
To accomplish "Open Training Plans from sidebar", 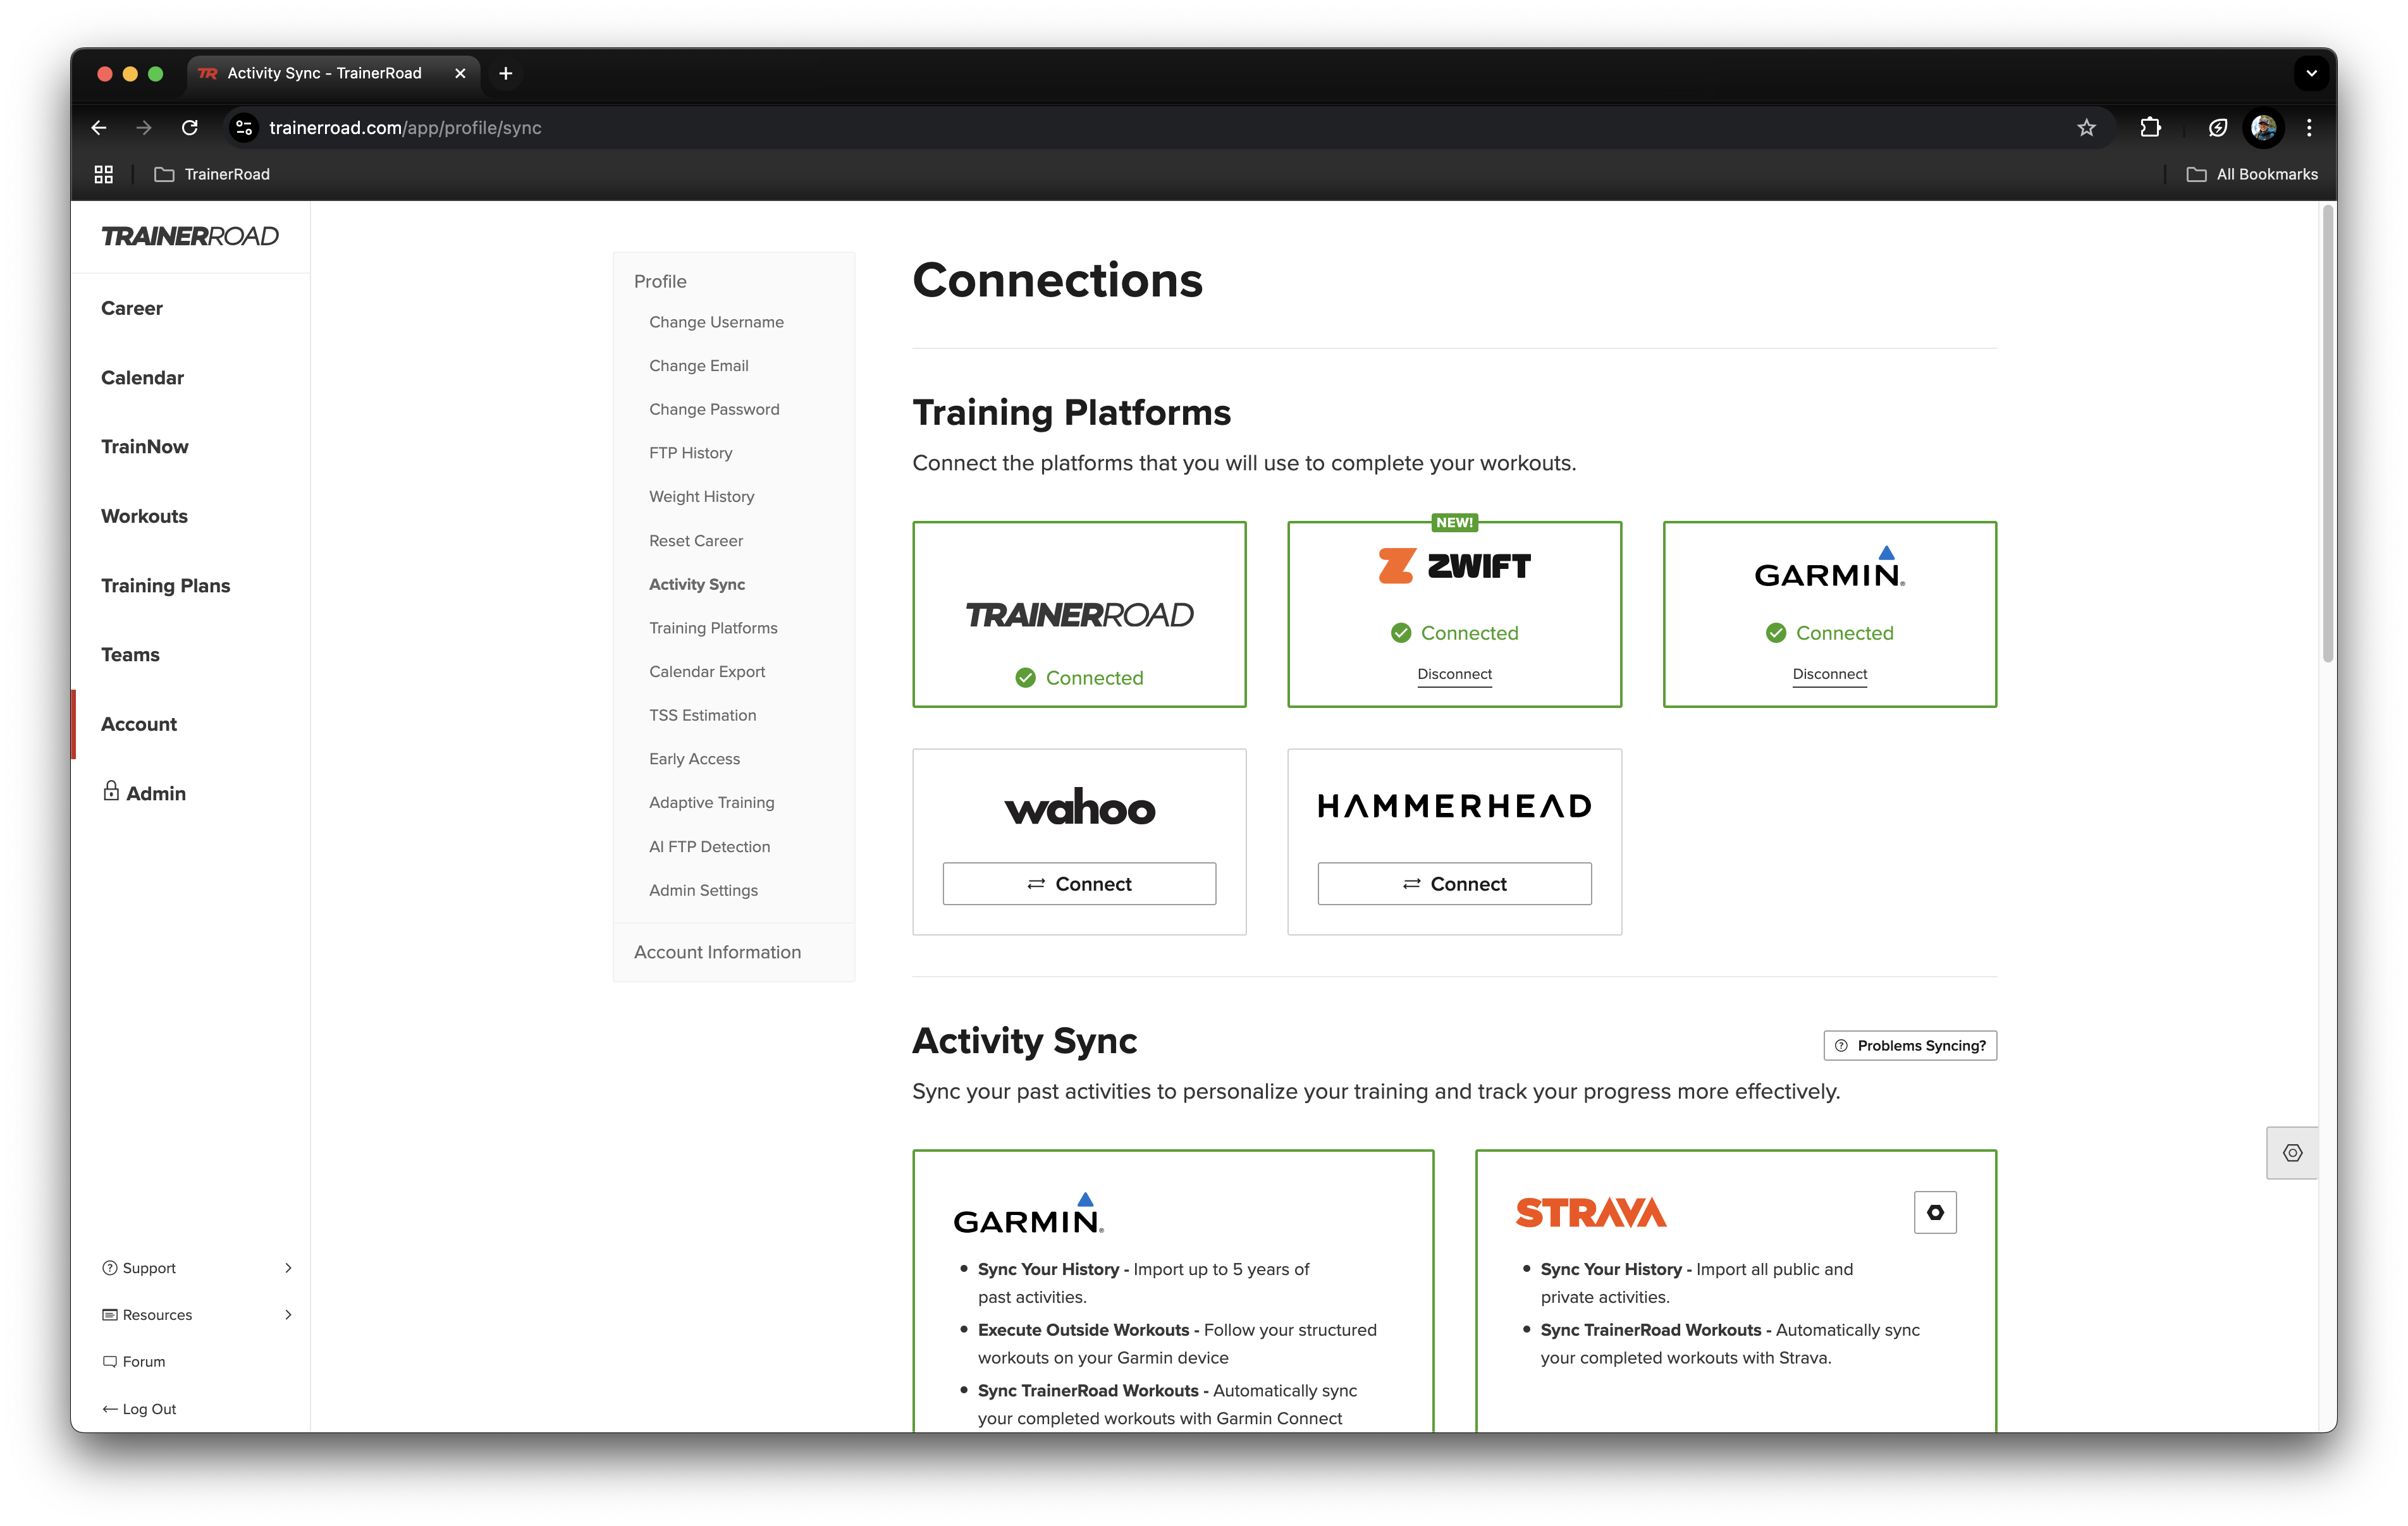I will pyautogui.click(x=165, y=585).
